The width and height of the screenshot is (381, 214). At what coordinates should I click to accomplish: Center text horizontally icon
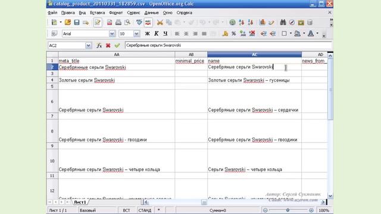[186, 33]
